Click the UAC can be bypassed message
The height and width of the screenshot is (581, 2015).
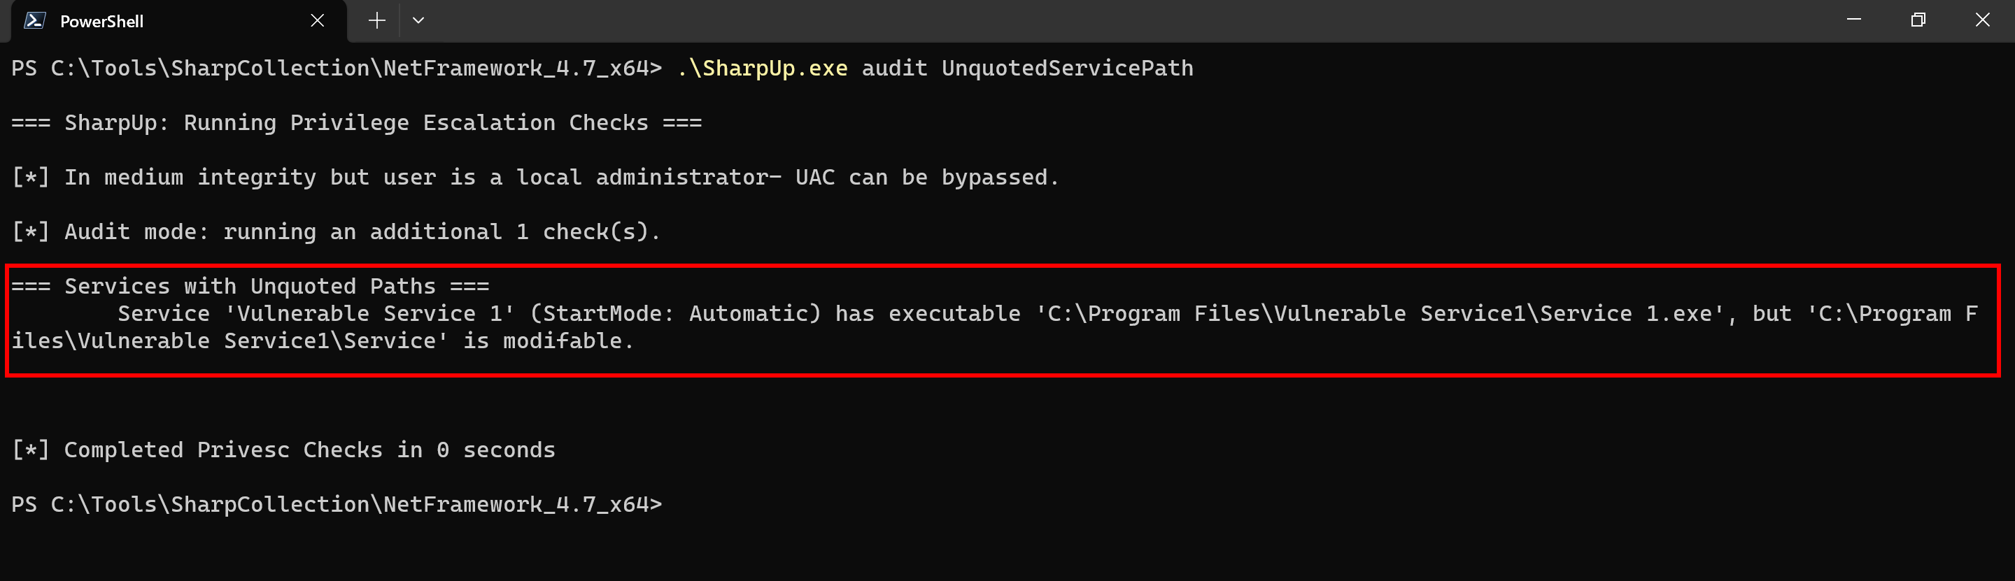pyautogui.click(x=926, y=178)
